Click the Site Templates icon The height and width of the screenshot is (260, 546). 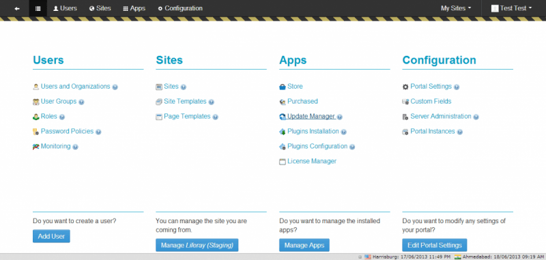[159, 102]
